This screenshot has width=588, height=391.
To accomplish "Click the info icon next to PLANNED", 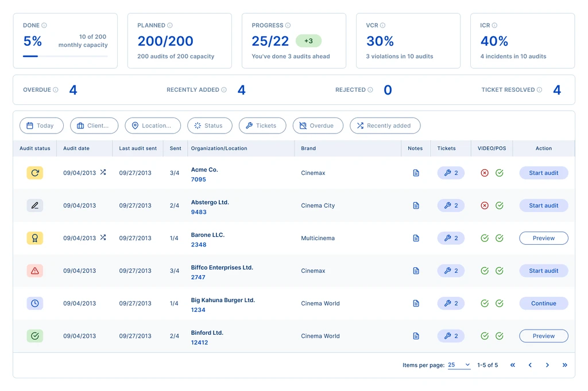I will [170, 25].
